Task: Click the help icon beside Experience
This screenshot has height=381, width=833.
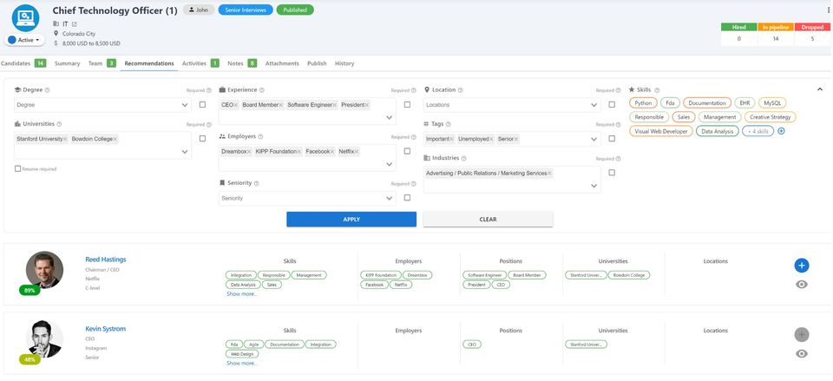Action: (x=261, y=90)
